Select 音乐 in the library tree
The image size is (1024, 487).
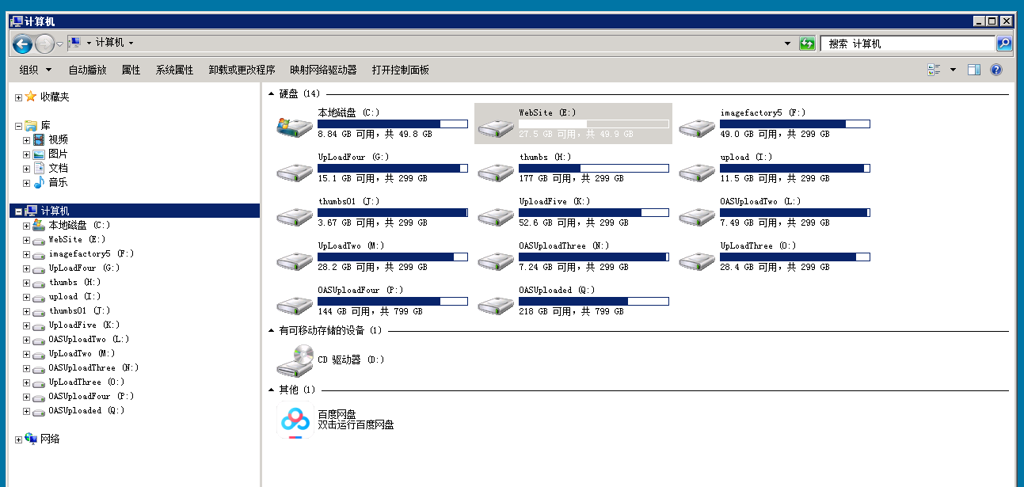pyautogui.click(x=58, y=183)
